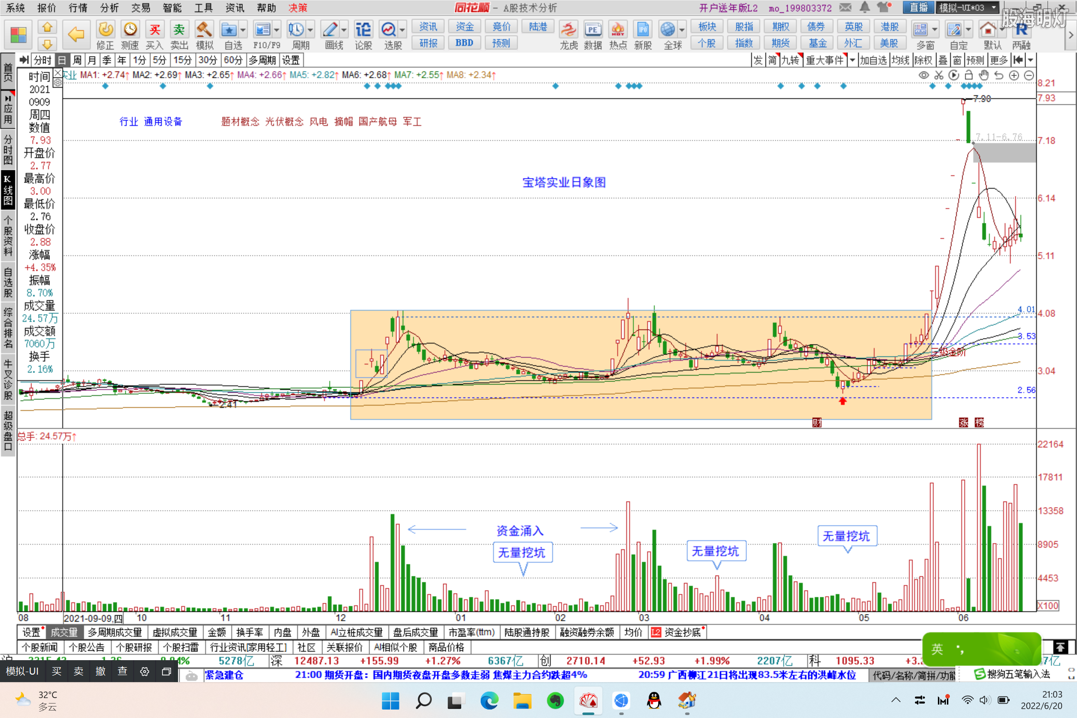The image size is (1077, 718).
Task: Open the 数据 PE data icon
Action: 593,35
